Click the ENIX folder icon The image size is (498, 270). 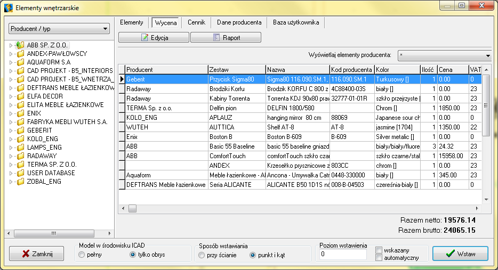coord(20,113)
